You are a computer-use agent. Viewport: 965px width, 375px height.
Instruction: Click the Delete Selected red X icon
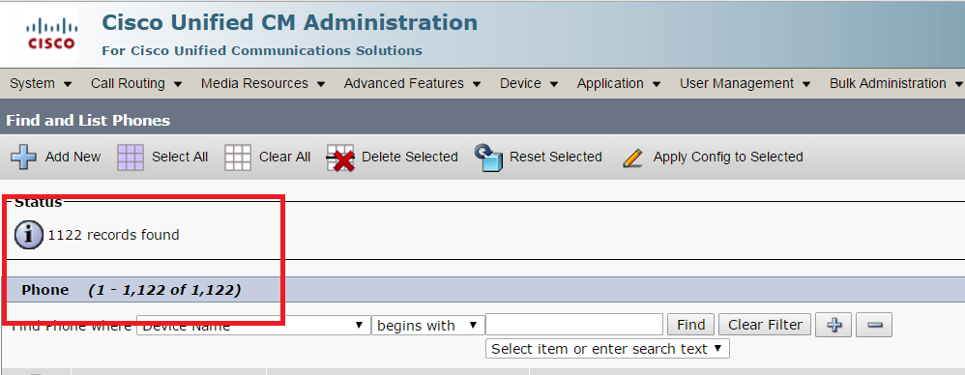click(340, 158)
